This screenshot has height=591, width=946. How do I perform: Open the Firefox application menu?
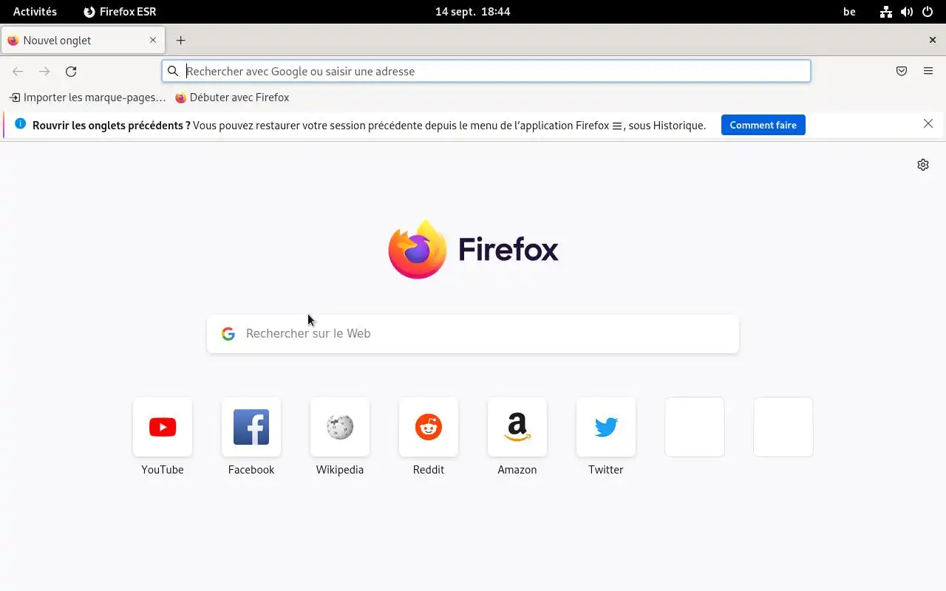coord(928,72)
